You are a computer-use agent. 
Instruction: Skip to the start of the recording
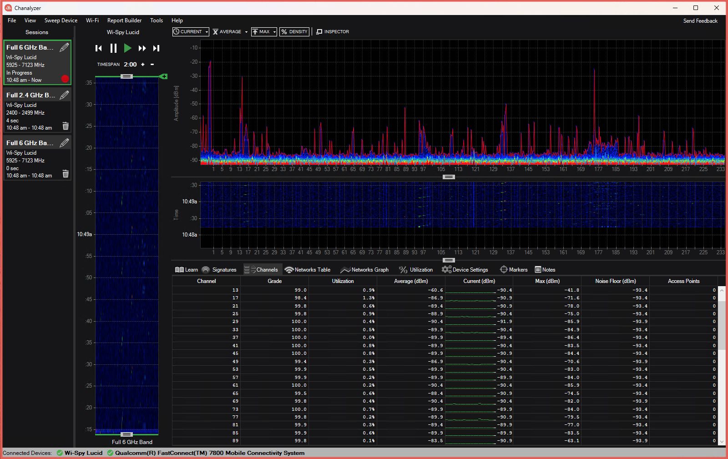click(99, 48)
